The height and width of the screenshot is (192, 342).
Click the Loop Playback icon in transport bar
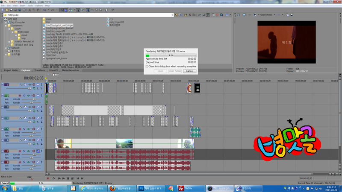click(x=54, y=178)
